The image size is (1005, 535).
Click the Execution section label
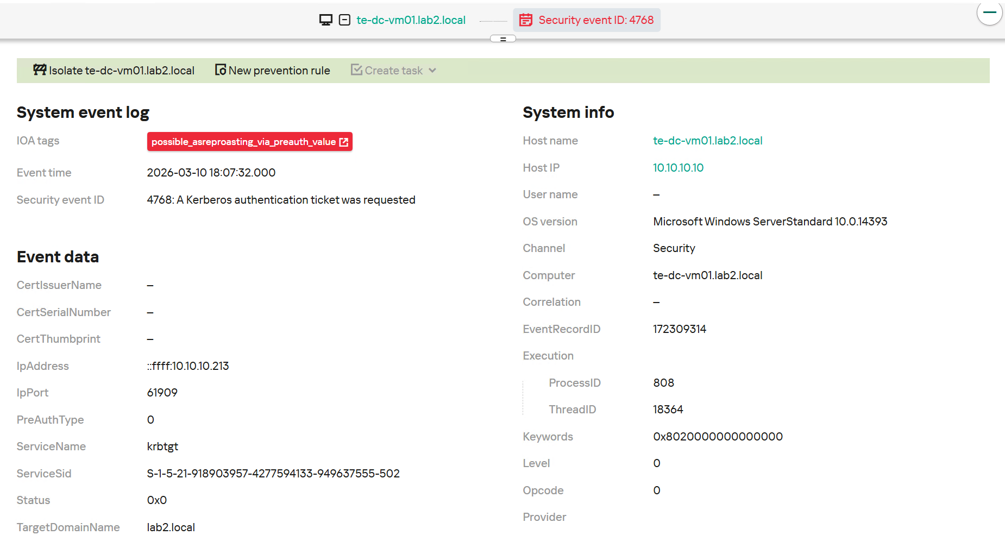(548, 356)
